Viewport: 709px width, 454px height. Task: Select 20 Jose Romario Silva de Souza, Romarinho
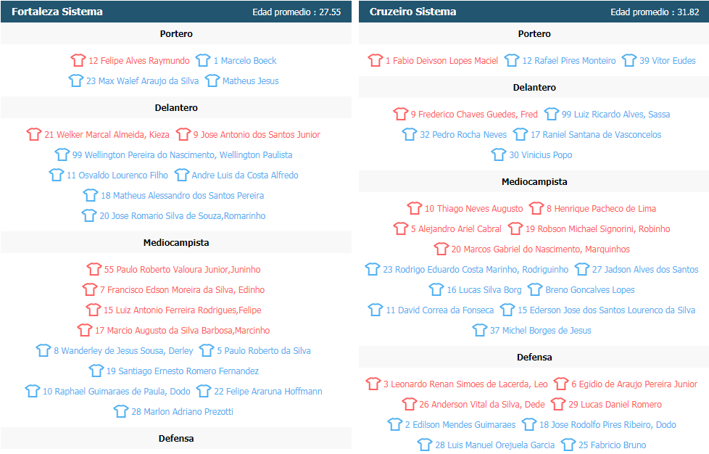tap(183, 215)
